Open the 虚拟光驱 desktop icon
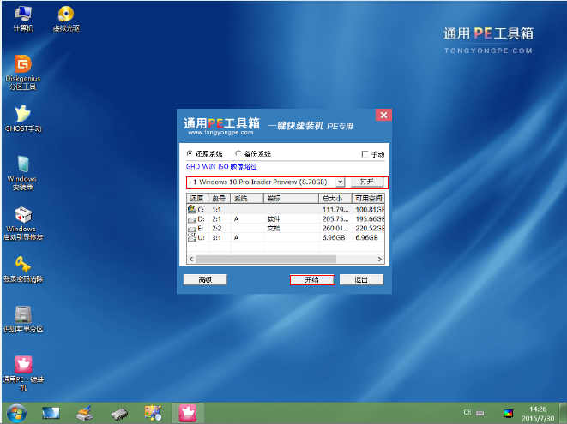The height and width of the screenshot is (424, 567). coord(66,19)
